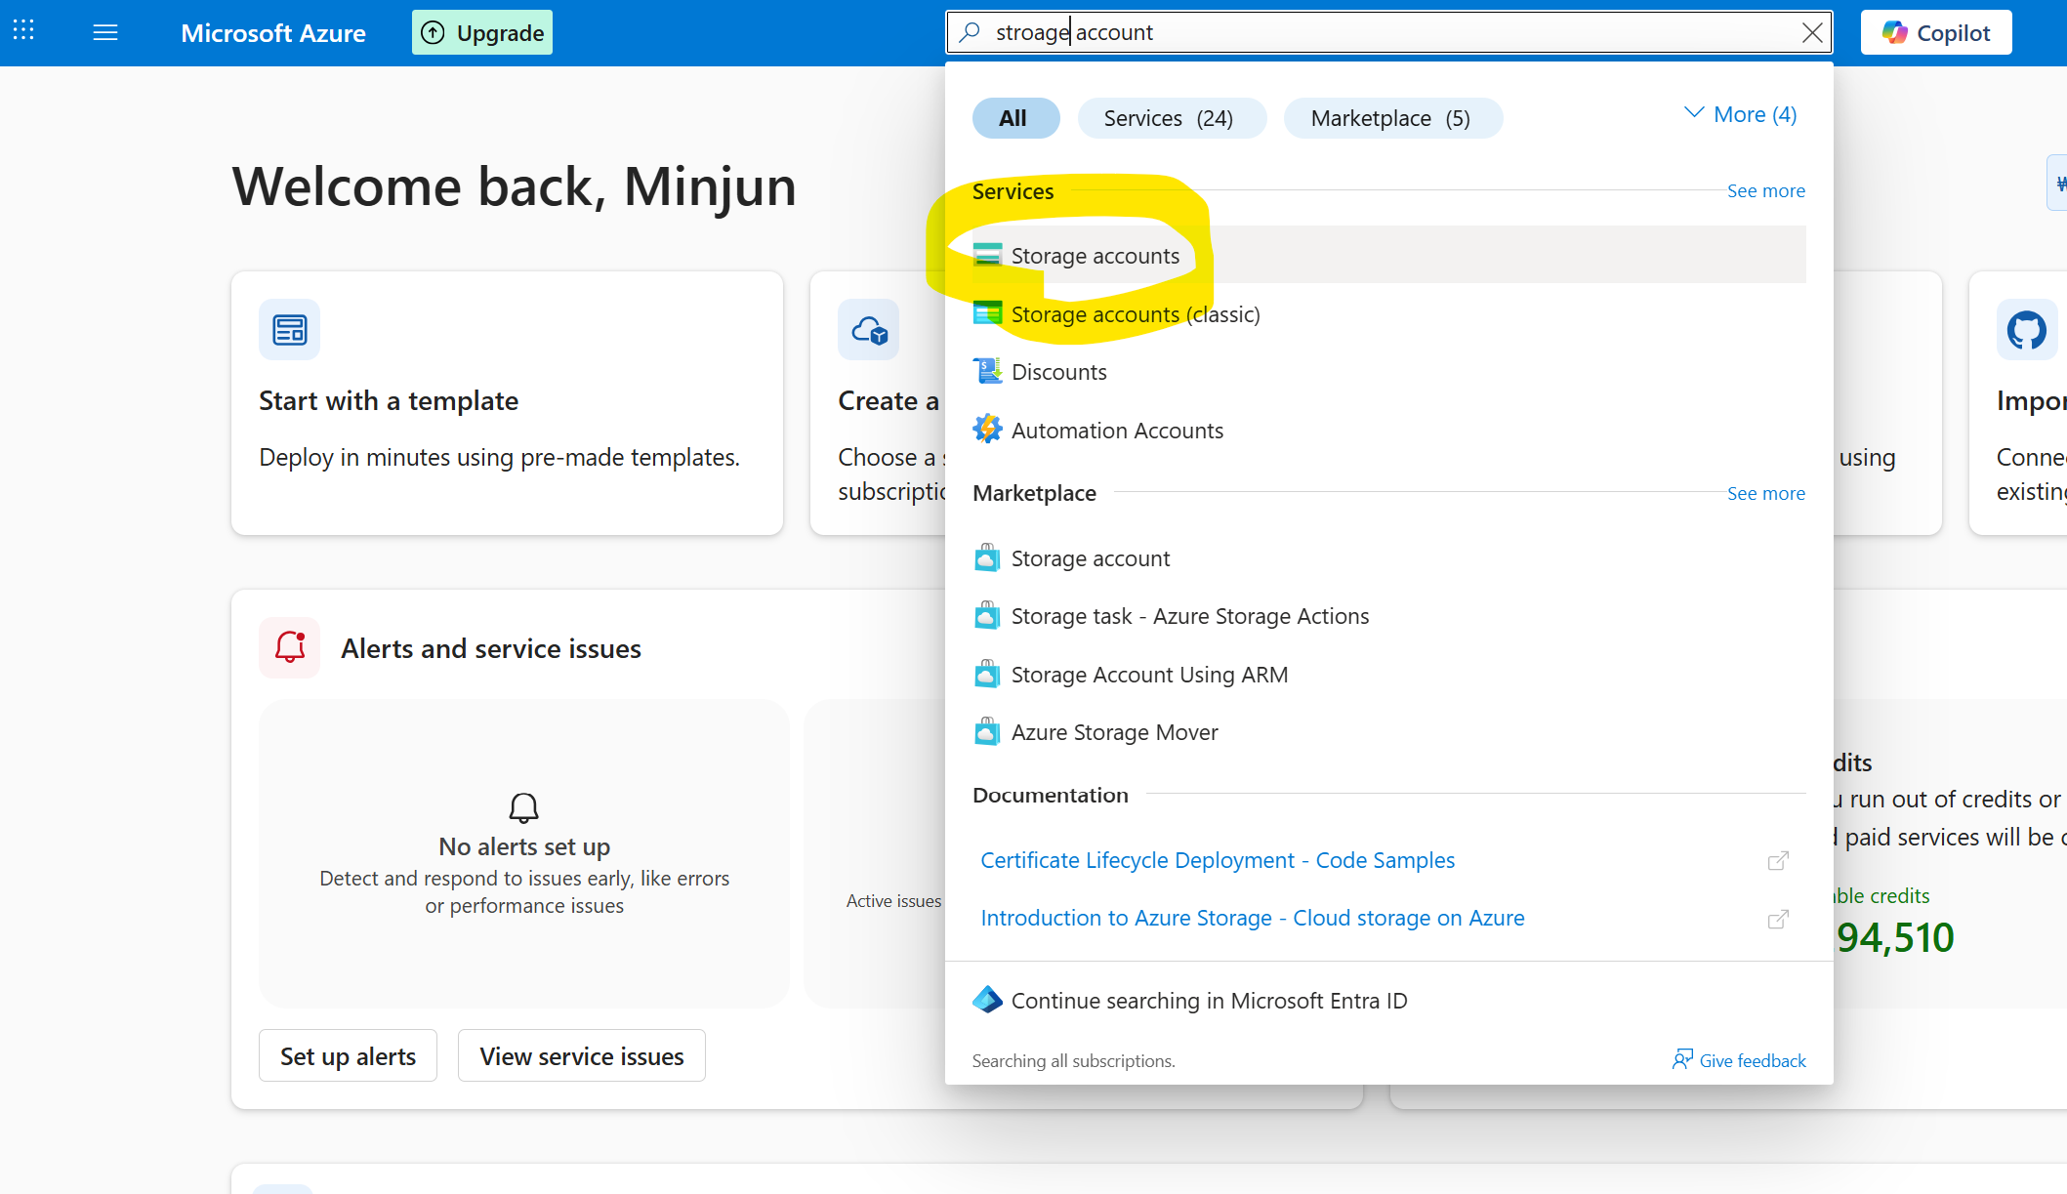Switch to the Marketplace (5) filter

click(1391, 118)
